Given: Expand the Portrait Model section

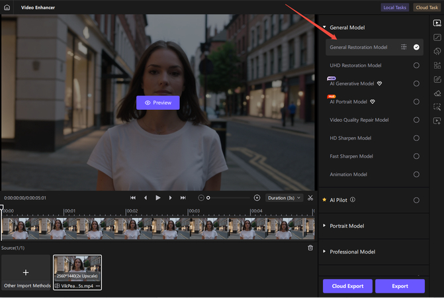Looking at the screenshot, I should click(x=324, y=225).
